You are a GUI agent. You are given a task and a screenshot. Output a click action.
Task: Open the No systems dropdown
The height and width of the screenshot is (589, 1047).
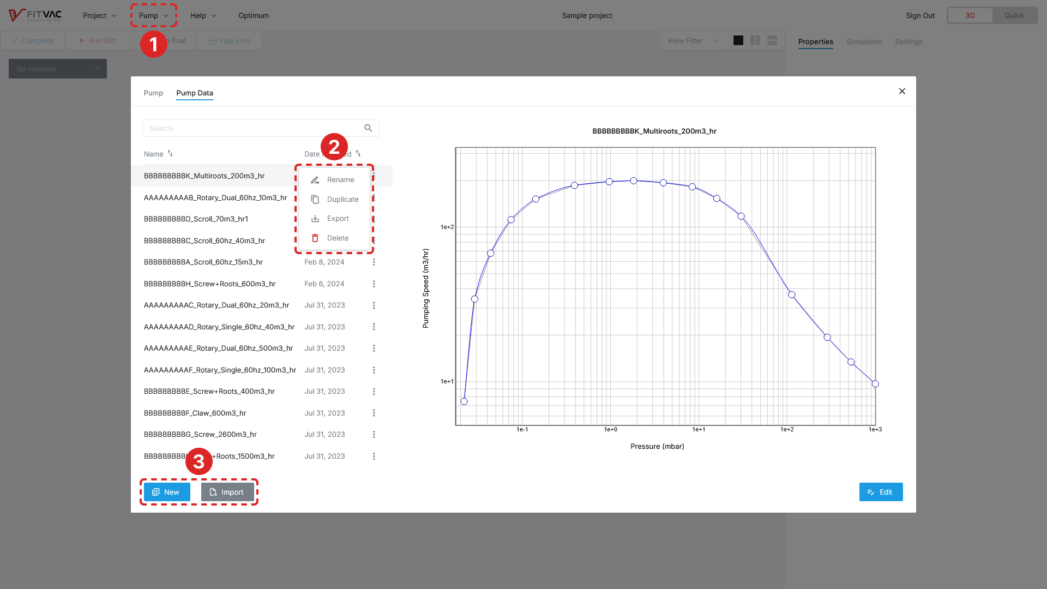[x=58, y=69]
